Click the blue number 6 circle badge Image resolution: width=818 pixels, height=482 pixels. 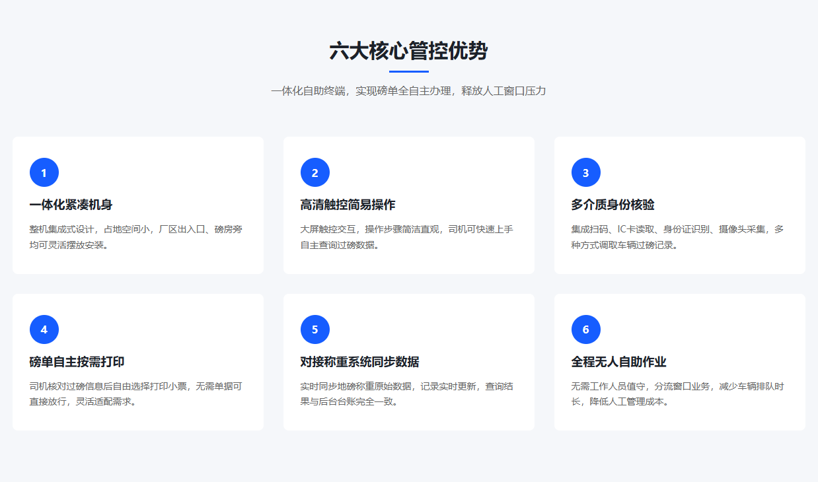586,329
